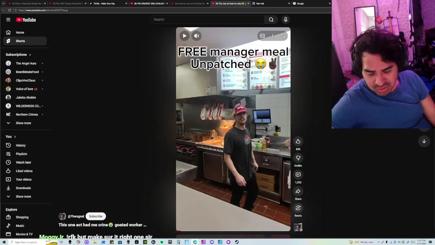Open Playlists in sidebar

[25, 154]
